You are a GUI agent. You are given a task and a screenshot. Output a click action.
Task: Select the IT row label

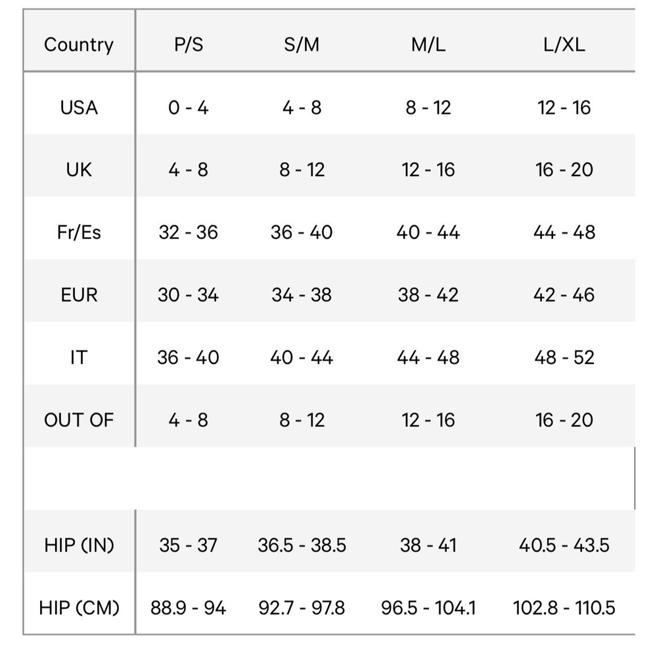tap(79, 357)
